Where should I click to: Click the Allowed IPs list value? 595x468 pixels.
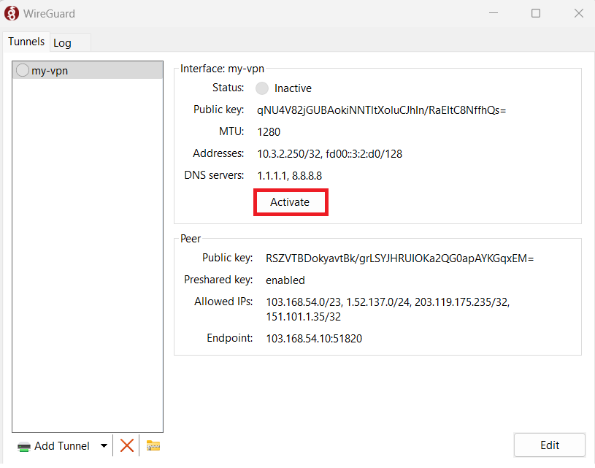[x=388, y=310]
